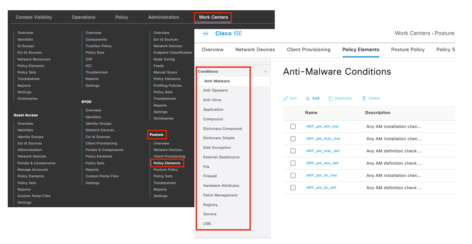Screen dimensions: 472x244
Task: Click Manual Scans in the menu
Action: click(x=165, y=73)
